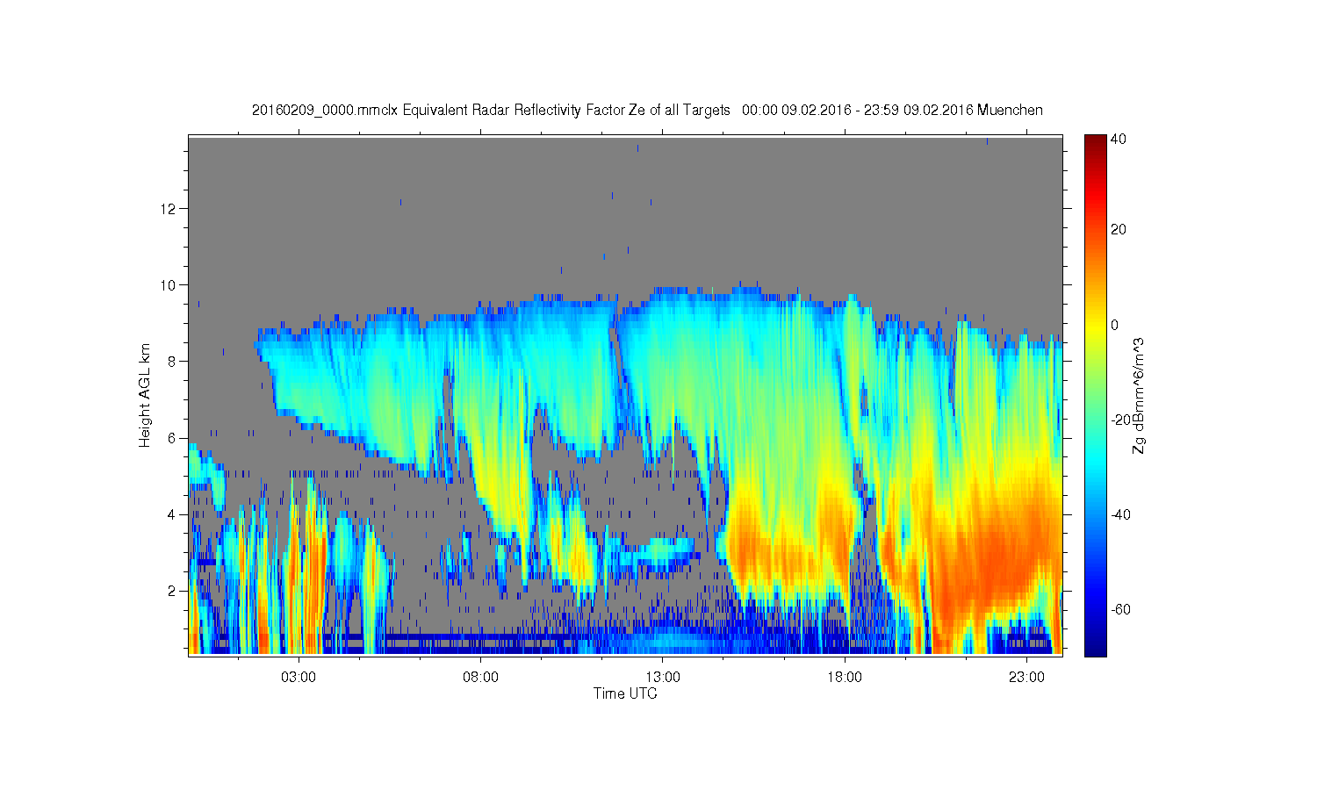
Task: Click the 03:00 time tick label
Action: tap(299, 678)
